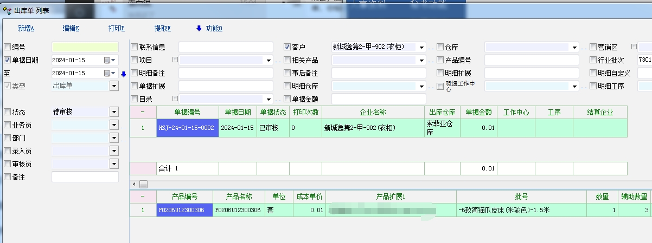Image resolution: width=652 pixels, height=243 pixels.
Task: Click the blue down arrow beside the end date
Action: (x=123, y=74)
